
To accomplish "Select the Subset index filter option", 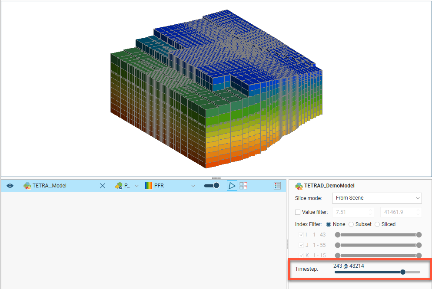I will (351, 224).
